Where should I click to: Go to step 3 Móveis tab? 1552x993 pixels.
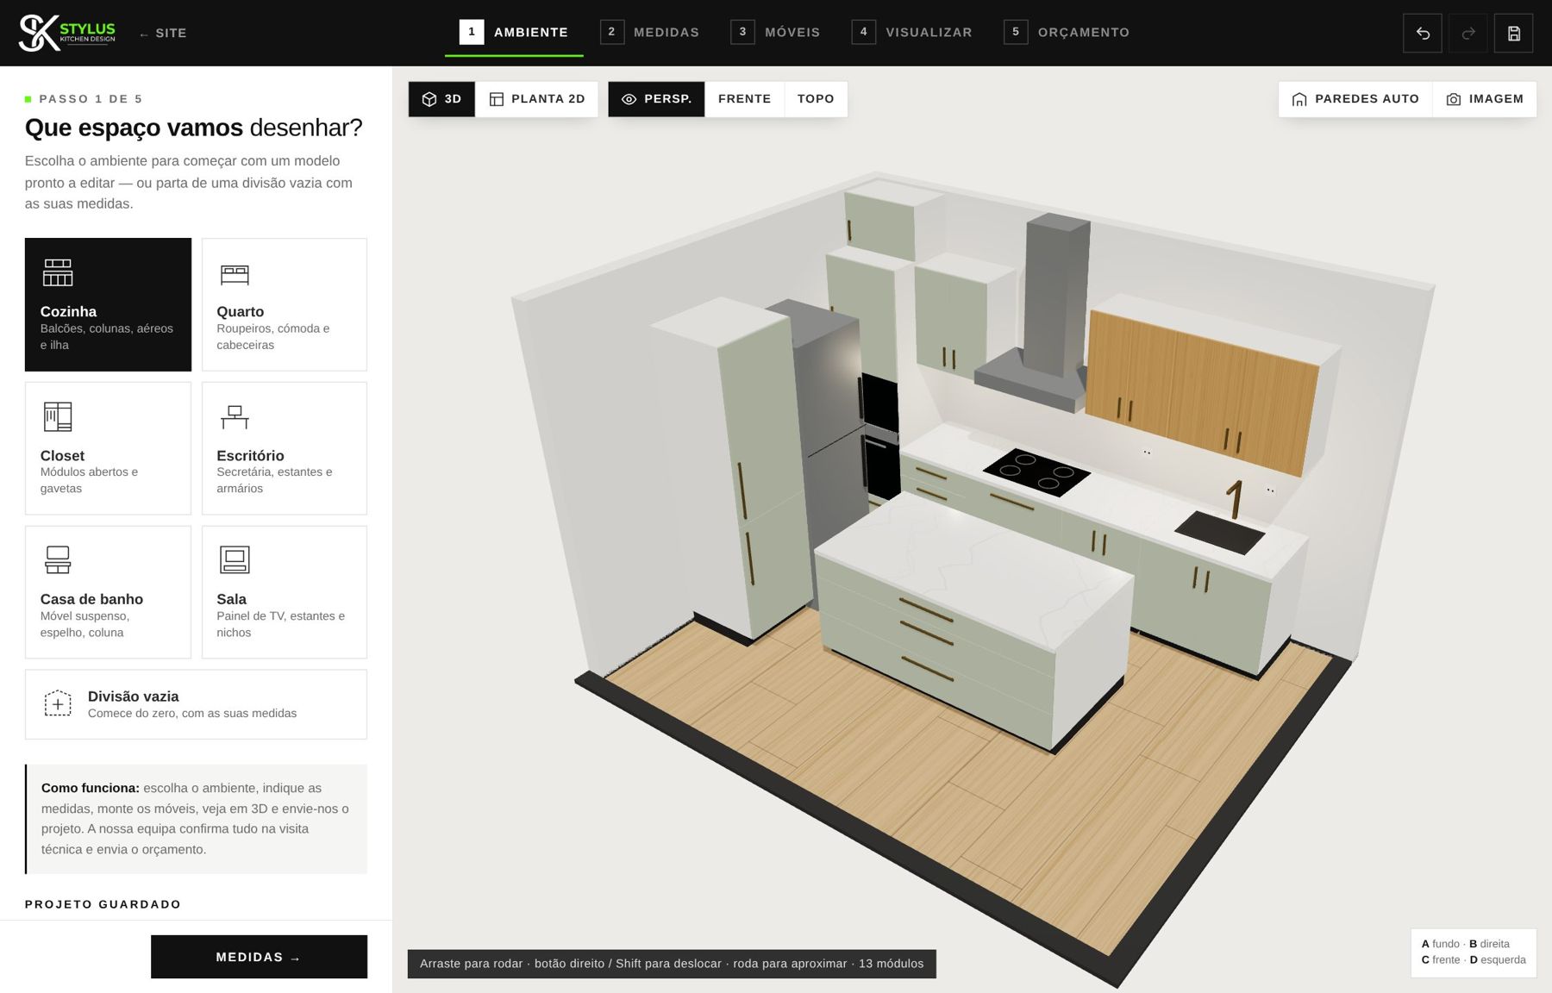coord(776,33)
